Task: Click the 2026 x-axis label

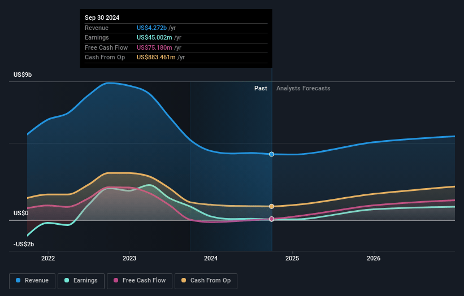Action: (x=374, y=259)
